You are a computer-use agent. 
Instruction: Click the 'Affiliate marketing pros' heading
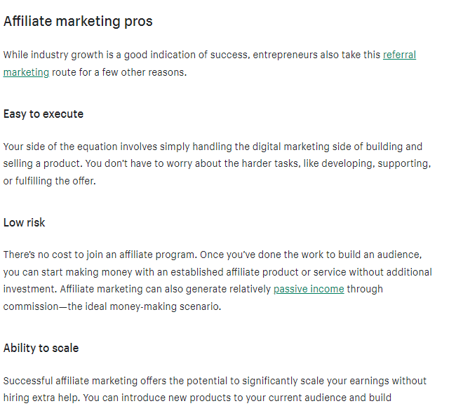[x=78, y=22]
